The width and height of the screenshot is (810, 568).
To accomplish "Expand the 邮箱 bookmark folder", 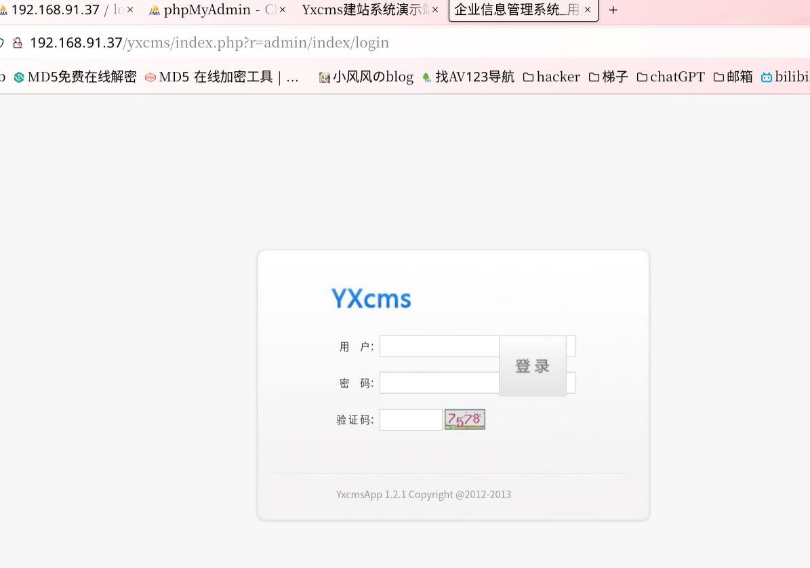I will (733, 77).
